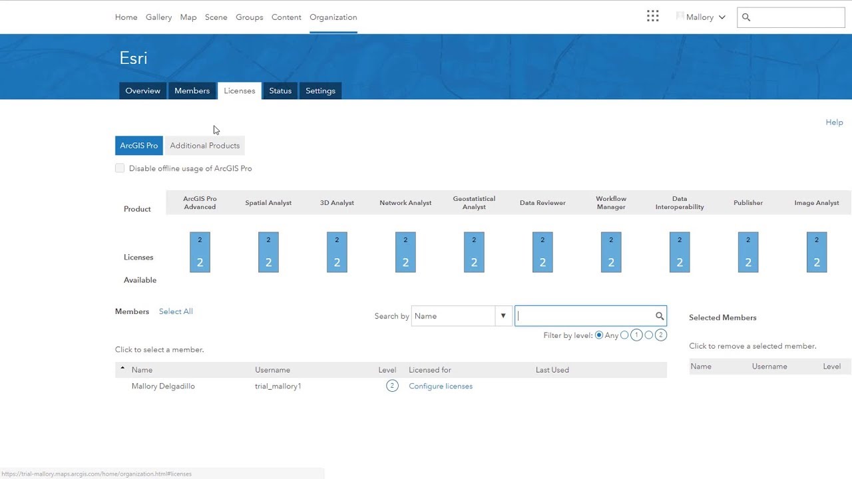Screen dimensions: 852x479
Task: Switch to Additional Products
Action: (x=205, y=146)
